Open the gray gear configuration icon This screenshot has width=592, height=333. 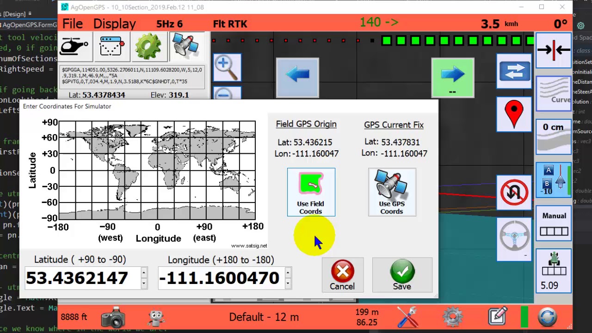coord(453,317)
